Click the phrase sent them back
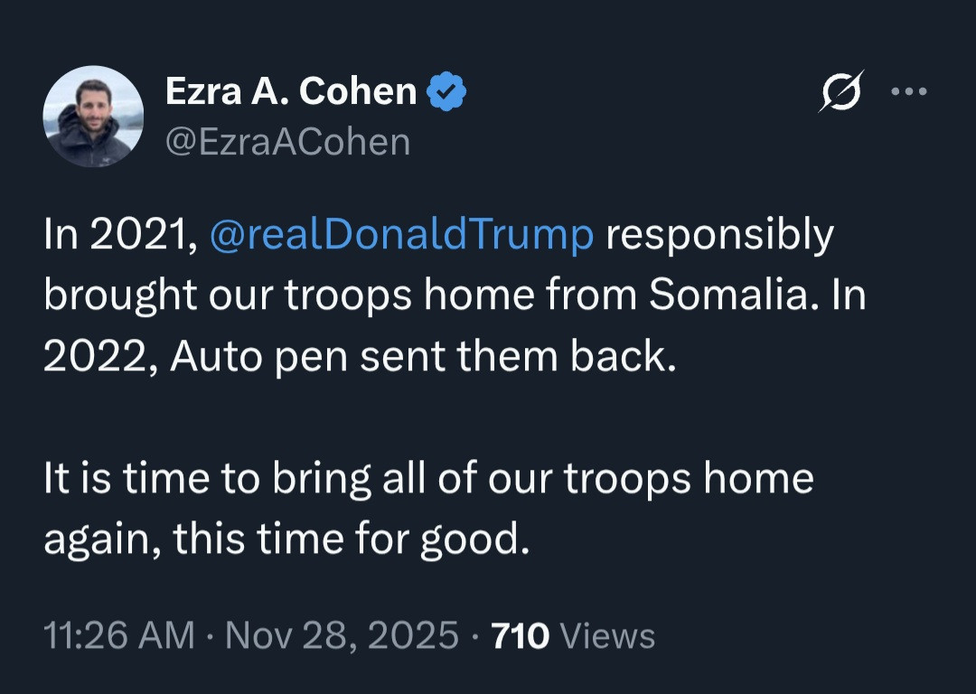976x694 pixels. tap(518, 357)
